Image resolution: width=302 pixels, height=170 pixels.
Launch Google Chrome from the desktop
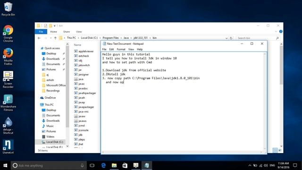[8, 34]
